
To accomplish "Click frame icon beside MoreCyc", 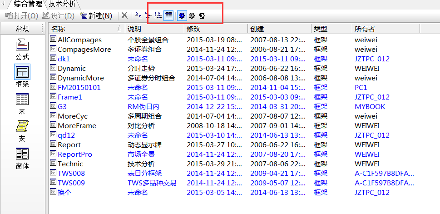I will (53, 115).
